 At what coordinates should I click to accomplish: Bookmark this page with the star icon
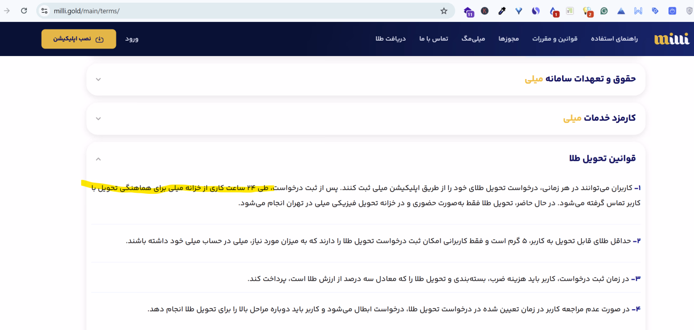[x=444, y=11]
